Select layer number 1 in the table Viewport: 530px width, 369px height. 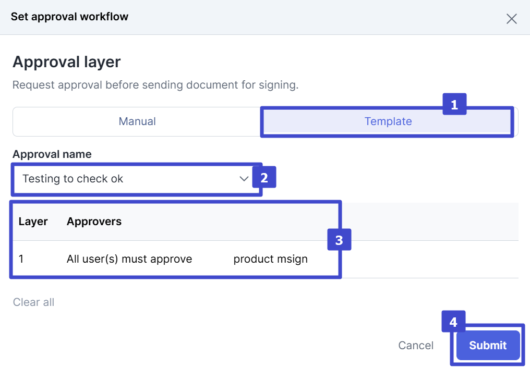coord(21,259)
